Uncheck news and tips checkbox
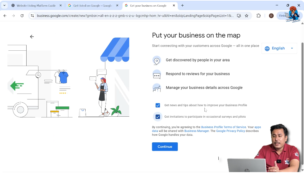The image size is (304, 173). [158, 105]
